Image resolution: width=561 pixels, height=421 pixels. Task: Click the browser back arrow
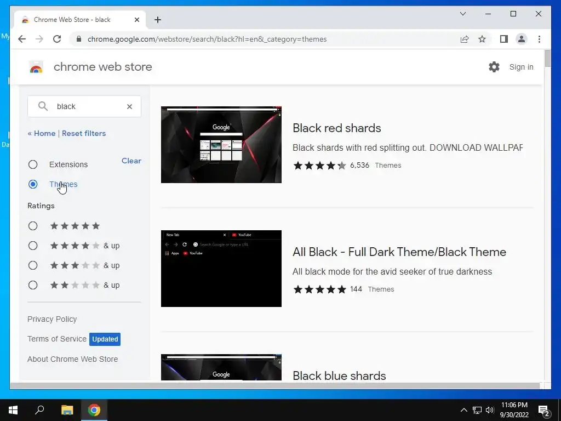coord(22,39)
